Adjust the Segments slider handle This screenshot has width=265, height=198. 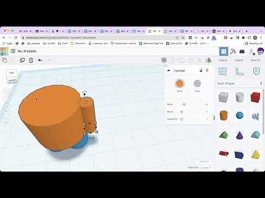[x=182, y=119]
